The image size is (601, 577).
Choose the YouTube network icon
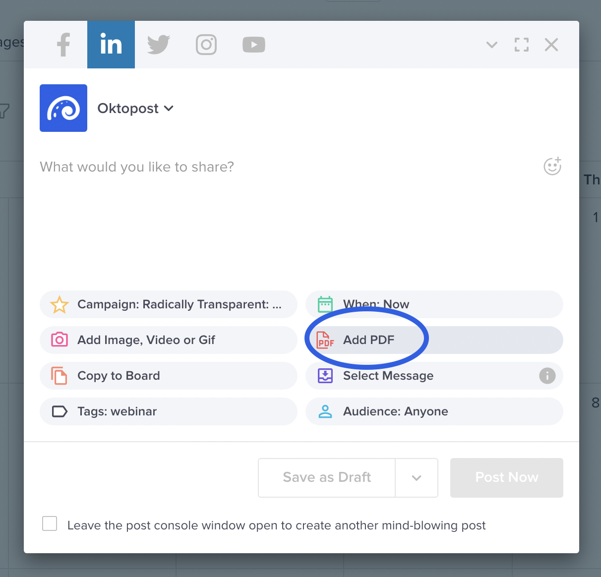[x=253, y=45]
